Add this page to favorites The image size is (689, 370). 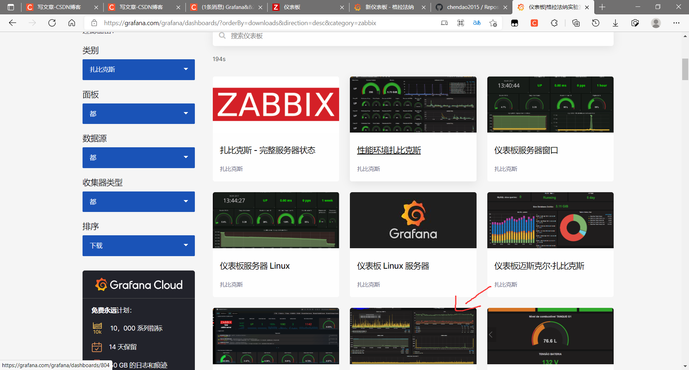point(493,23)
